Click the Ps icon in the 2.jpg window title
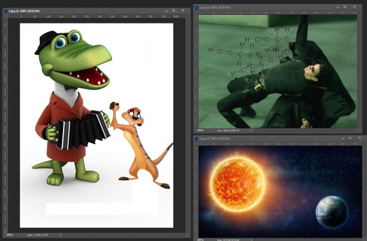367x241 pixels. click(6, 11)
